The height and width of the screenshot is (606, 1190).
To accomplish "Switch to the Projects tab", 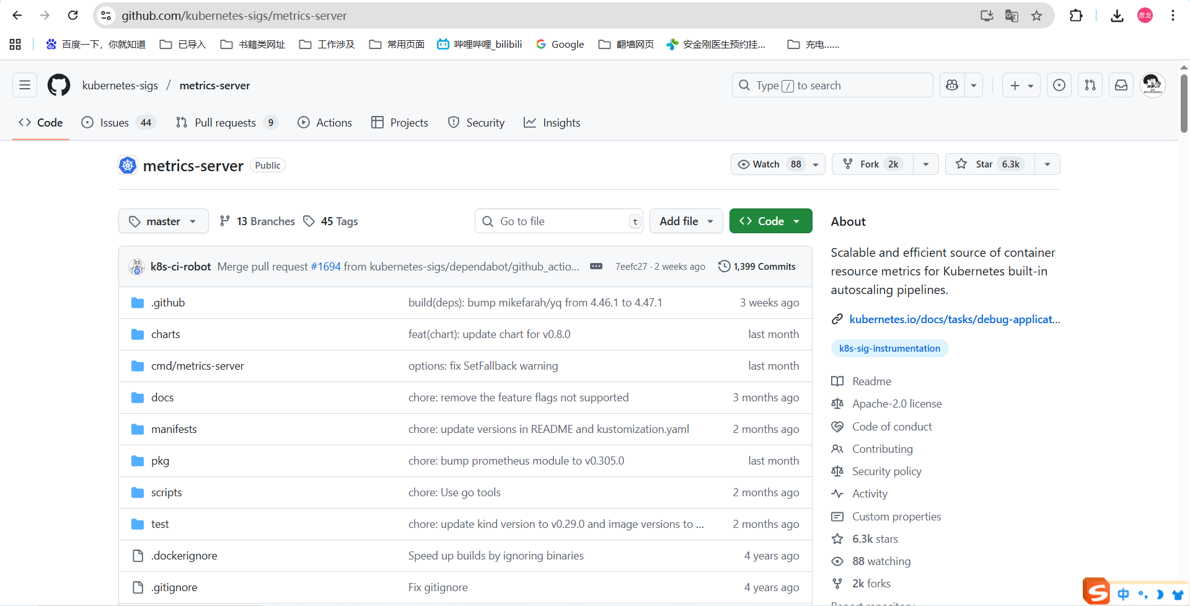I will pyautogui.click(x=400, y=122).
